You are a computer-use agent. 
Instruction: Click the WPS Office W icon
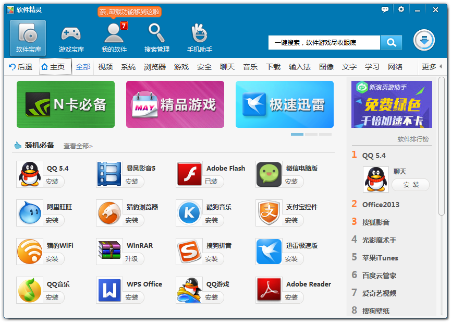point(109,290)
